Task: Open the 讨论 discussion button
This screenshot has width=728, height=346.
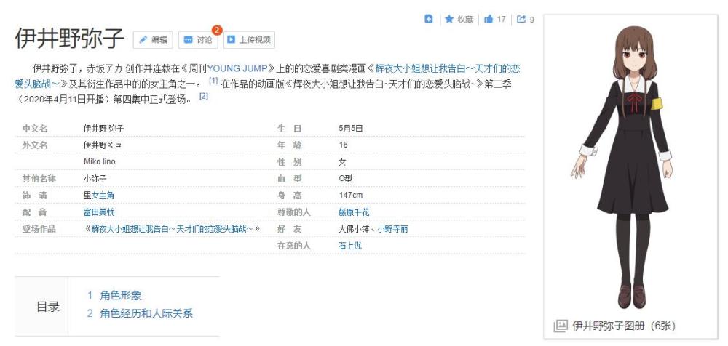Action: click(198, 40)
